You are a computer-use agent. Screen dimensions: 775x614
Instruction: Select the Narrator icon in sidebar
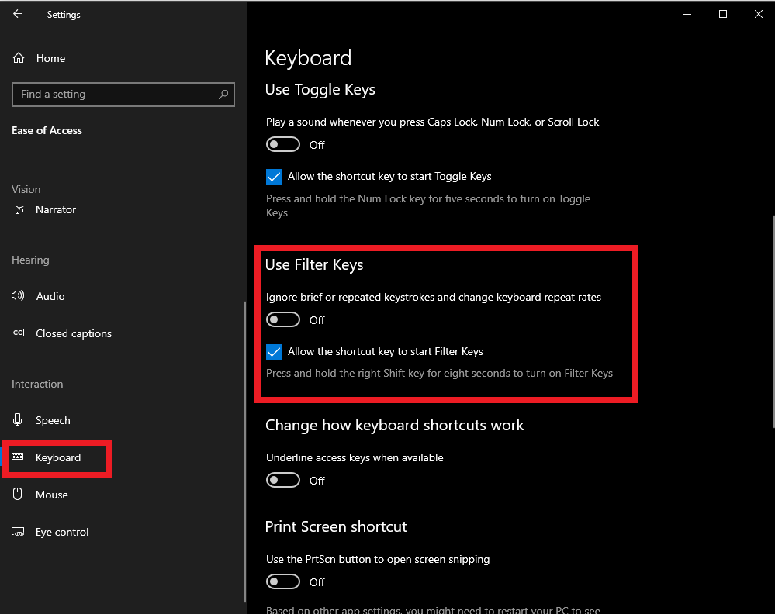tap(18, 210)
